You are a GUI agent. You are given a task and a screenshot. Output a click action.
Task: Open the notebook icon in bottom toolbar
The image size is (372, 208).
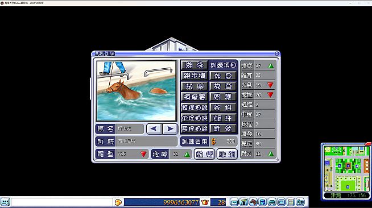291,202
